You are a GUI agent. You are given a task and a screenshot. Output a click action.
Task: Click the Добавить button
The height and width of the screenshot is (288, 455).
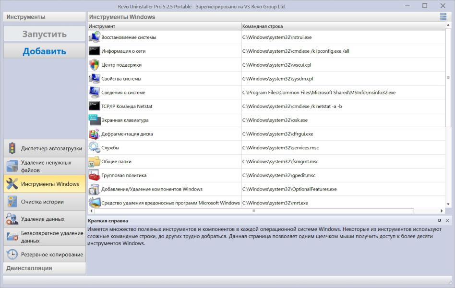click(x=45, y=51)
